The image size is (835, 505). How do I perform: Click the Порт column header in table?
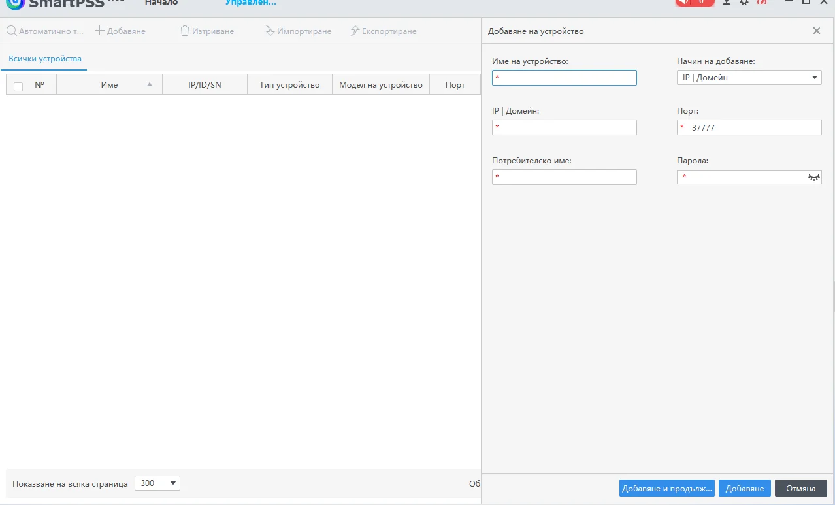455,85
